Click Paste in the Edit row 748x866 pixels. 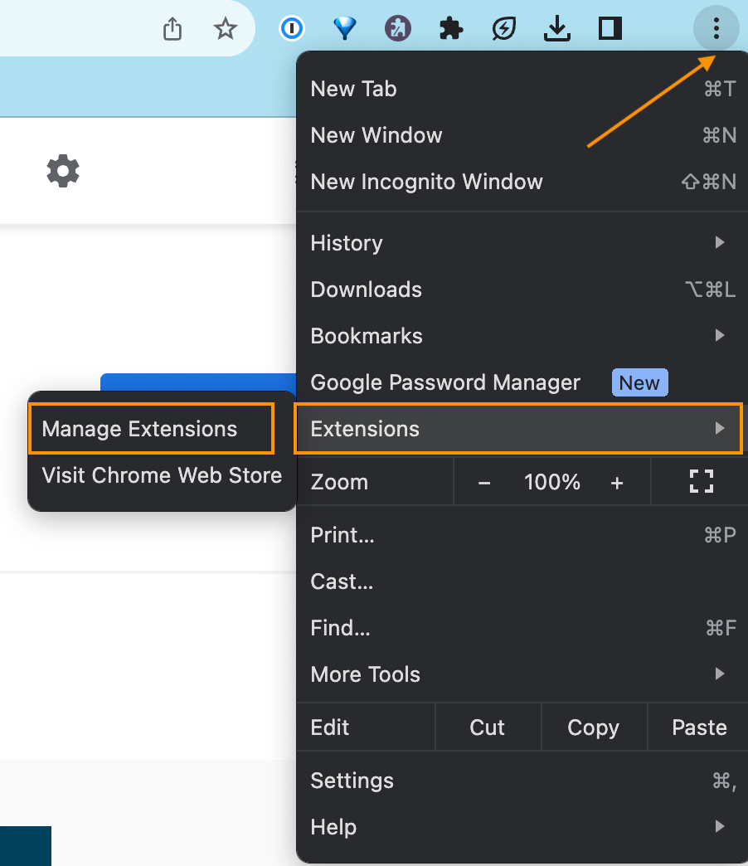tap(699, 727)
